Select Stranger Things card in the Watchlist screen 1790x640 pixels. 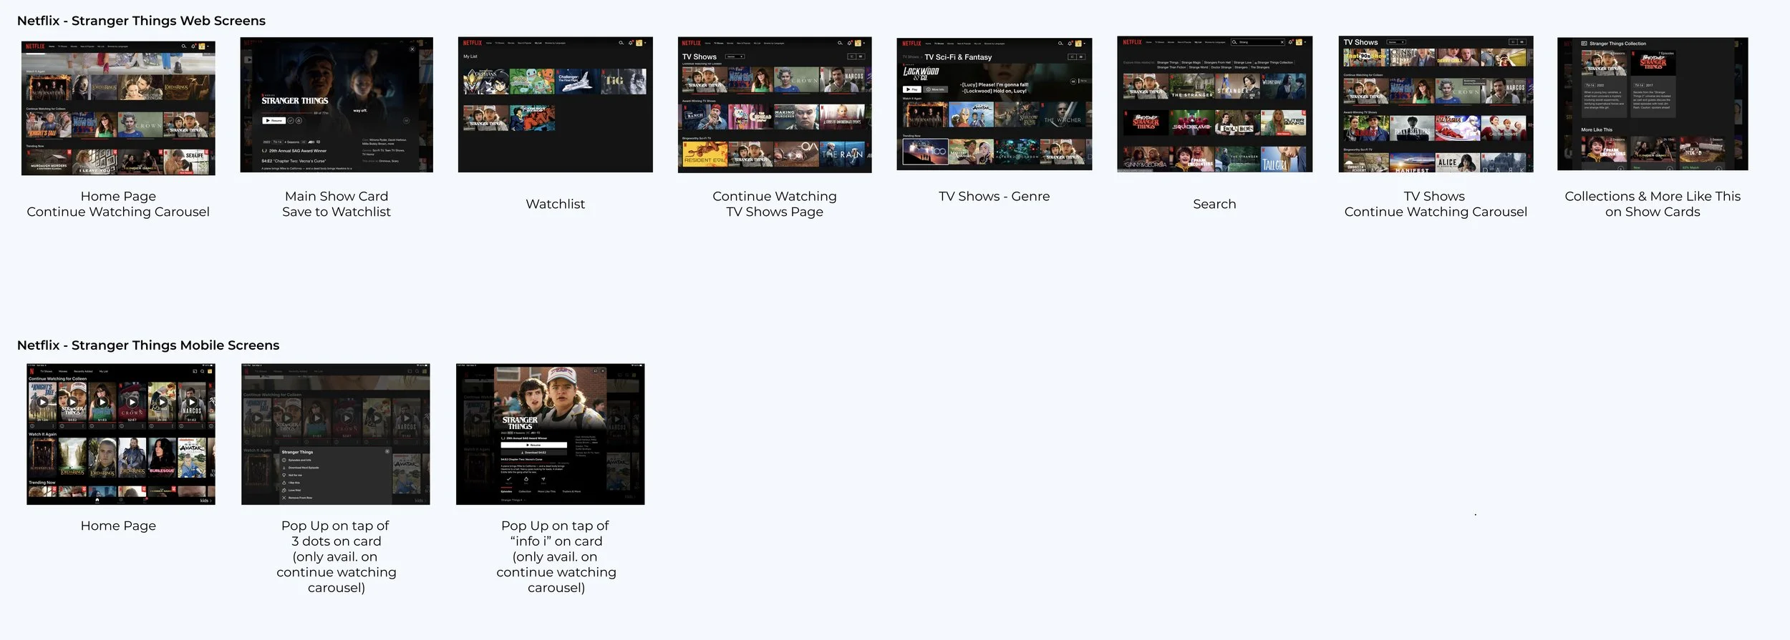click(x=485, y=118)
